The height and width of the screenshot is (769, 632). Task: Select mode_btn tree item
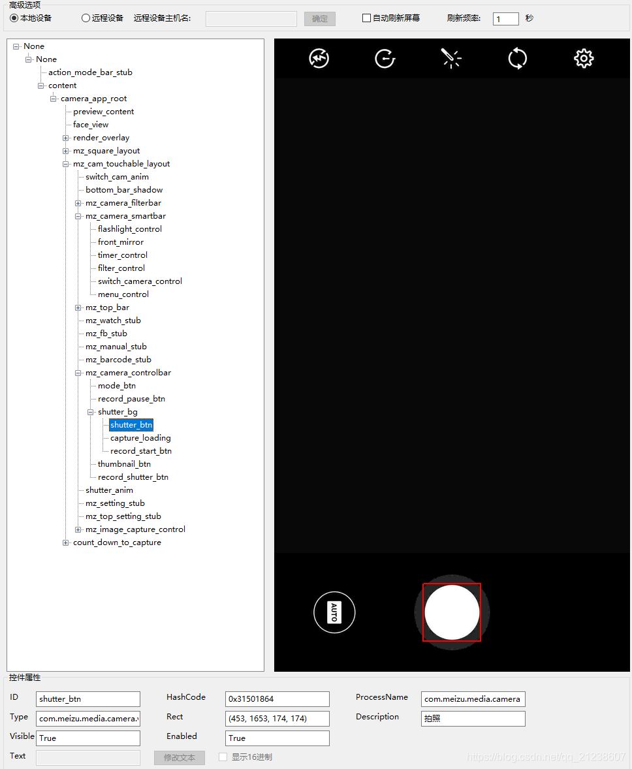117,386
